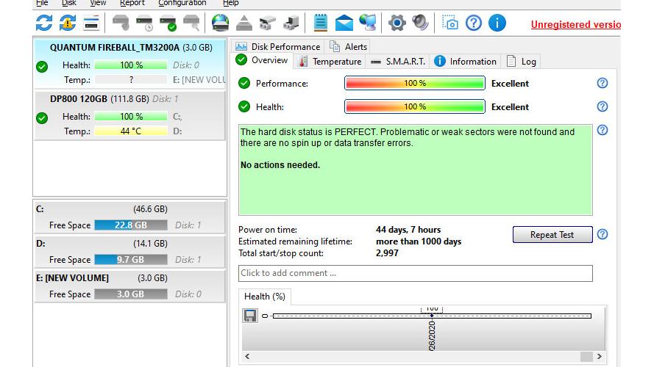654x367 pixels.
Task: Open the Temperature tab
Action: (330, 62)
